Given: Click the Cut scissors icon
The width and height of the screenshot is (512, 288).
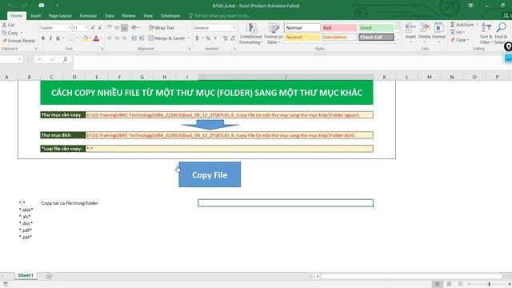Looking at the screenshot, I should pyautogui.click(x=4, y=25).
